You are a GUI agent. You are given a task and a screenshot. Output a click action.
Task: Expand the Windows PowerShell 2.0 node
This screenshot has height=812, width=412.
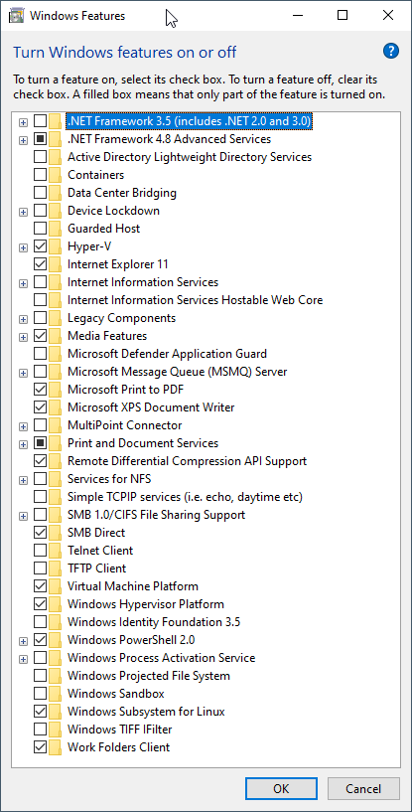point(23,641)
